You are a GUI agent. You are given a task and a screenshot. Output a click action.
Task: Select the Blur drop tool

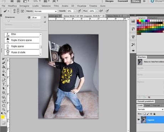click(x=4, y=71)
